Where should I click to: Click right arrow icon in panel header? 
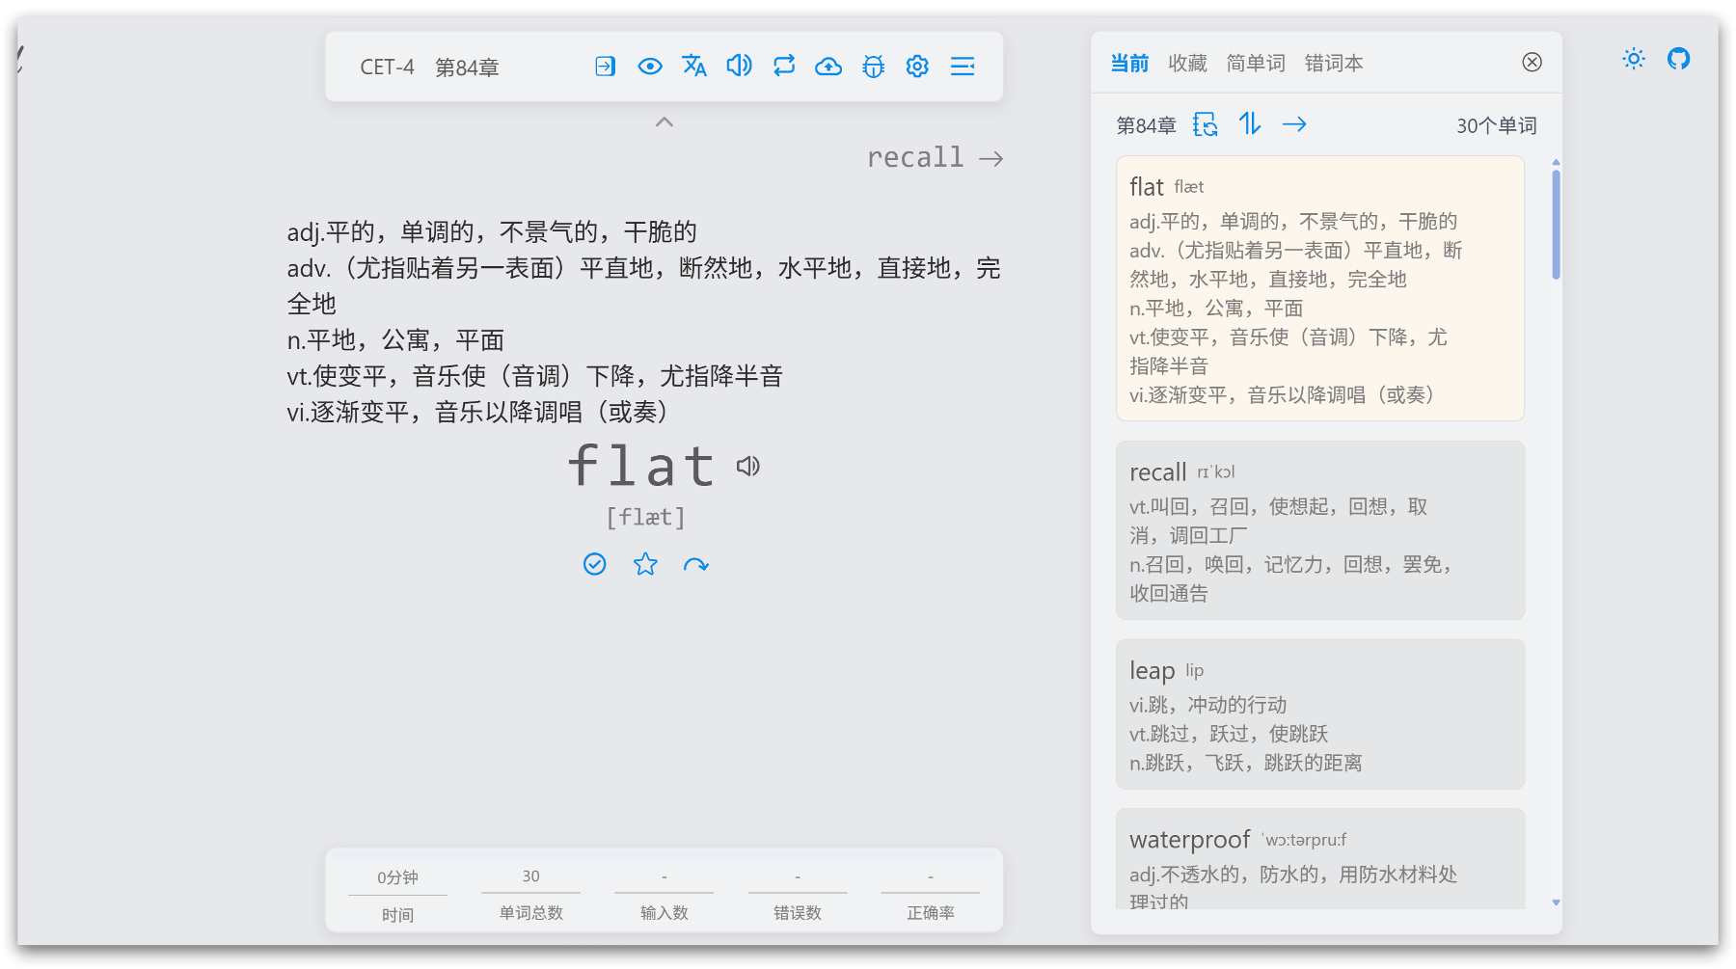click(x=1294, y=124)
